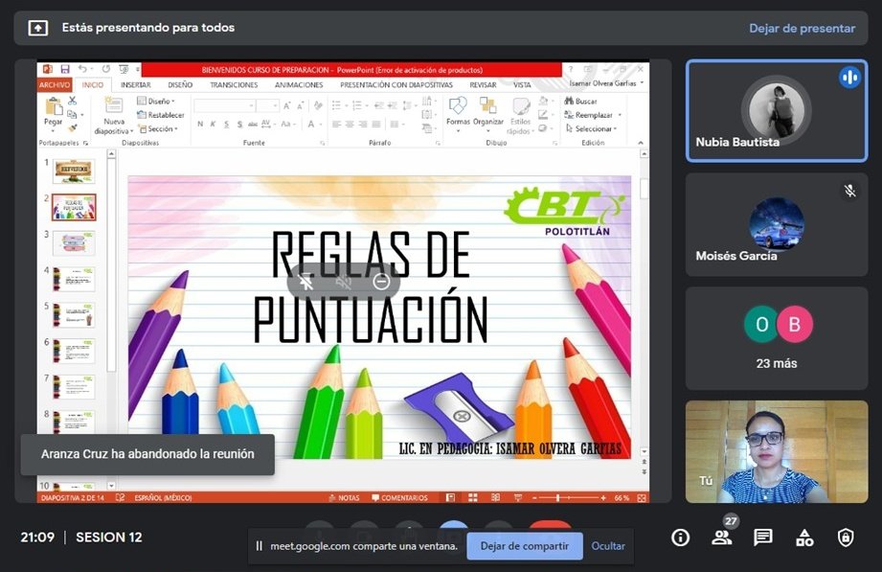Switch to the TRANSICIONES tab
Image resolution: width=882 pixels, height=572 pixels.
[234, 85]
